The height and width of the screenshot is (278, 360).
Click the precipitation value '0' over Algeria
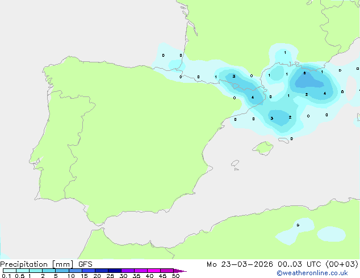[x=298, y=225]
